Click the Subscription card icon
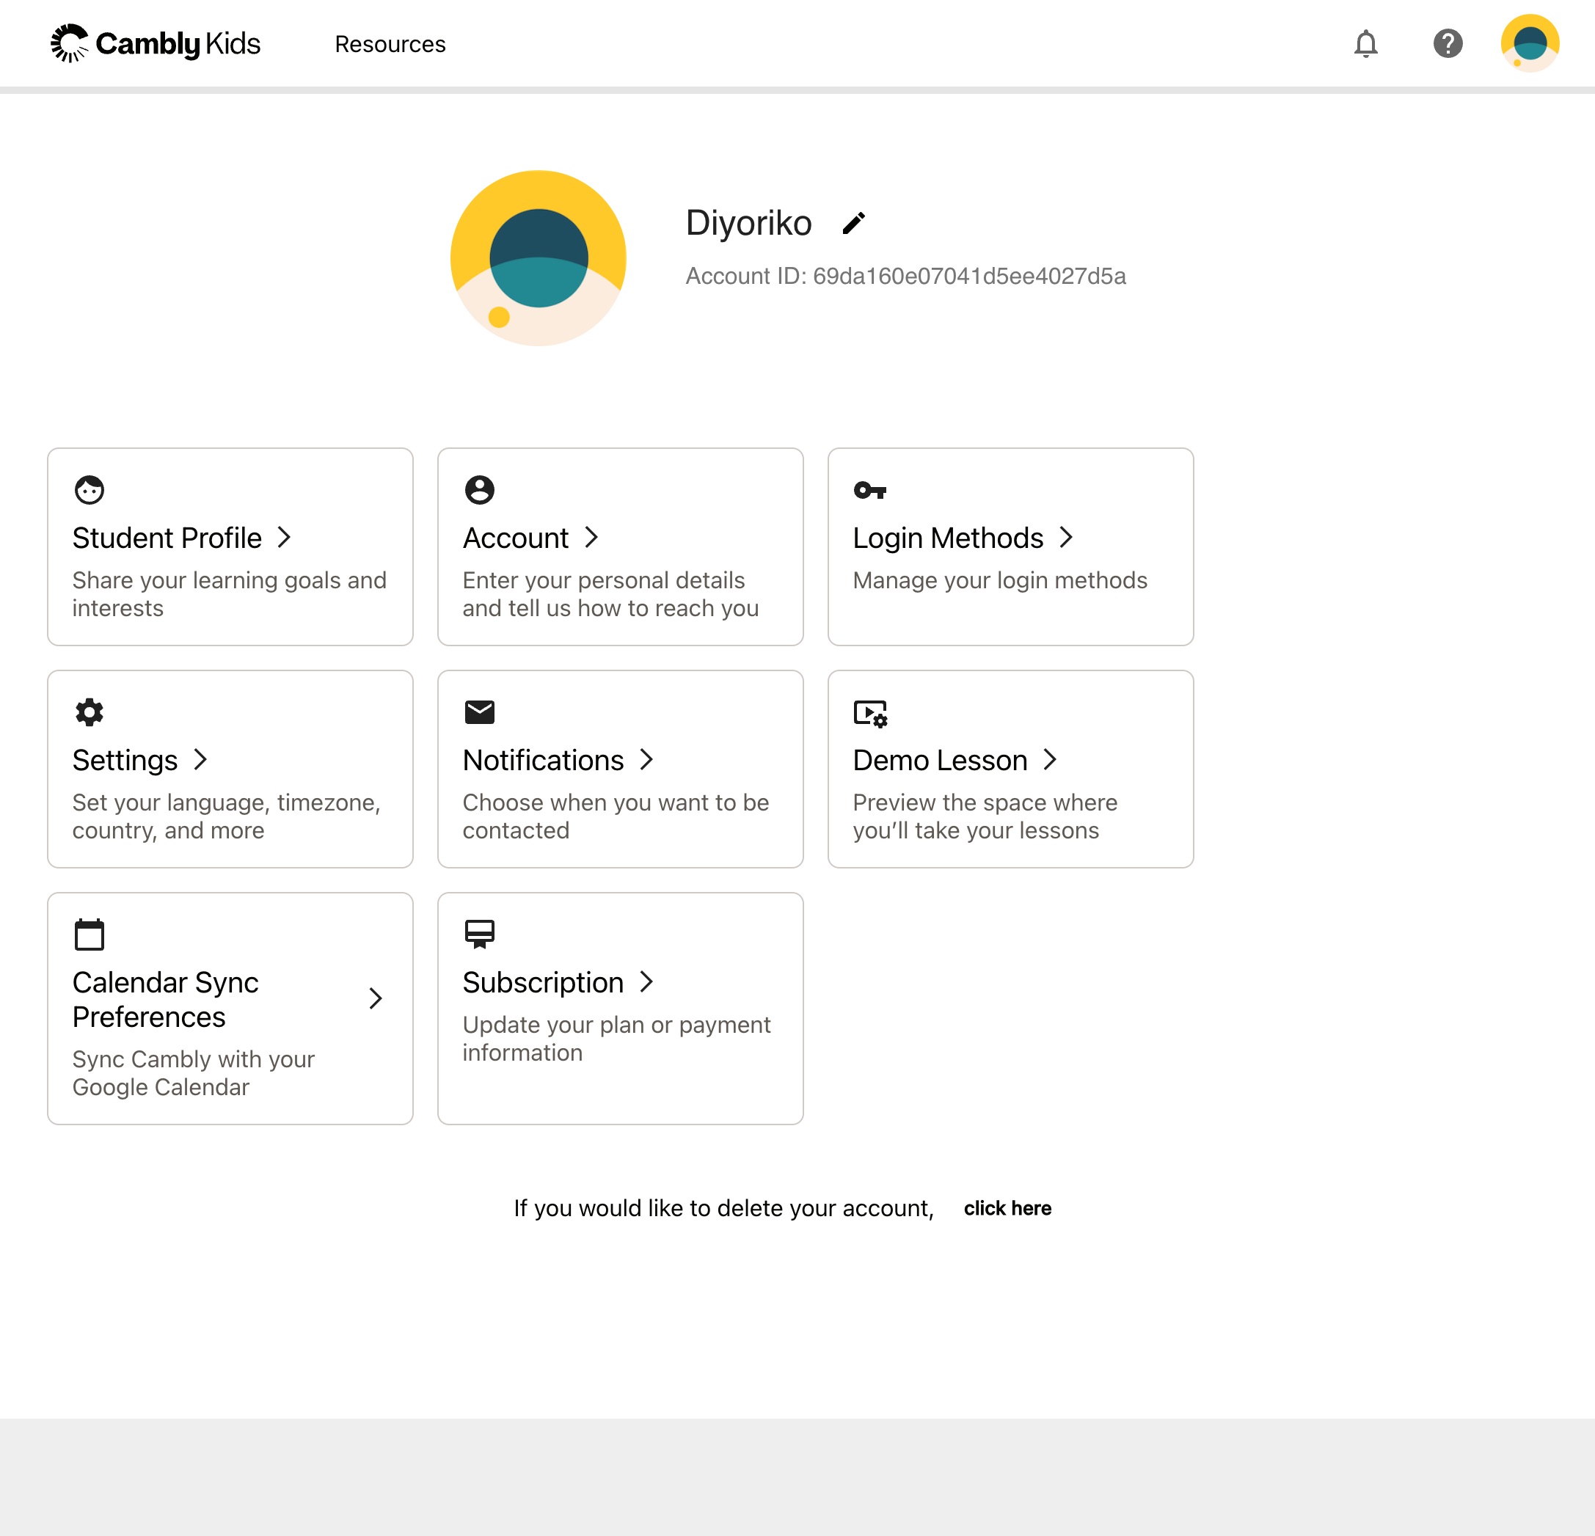The height and width of the screenshot is (1536, 1595). pos(479,934)
